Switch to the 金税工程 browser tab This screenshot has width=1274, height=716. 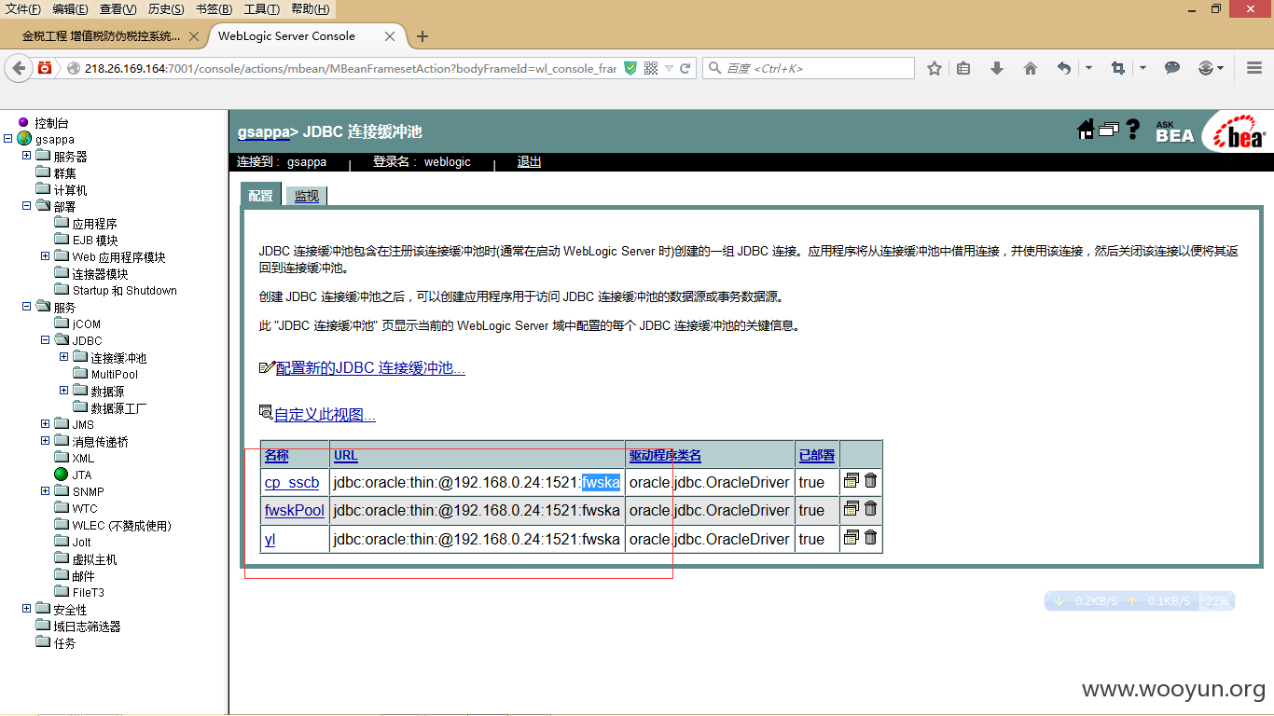coord(102,36)
